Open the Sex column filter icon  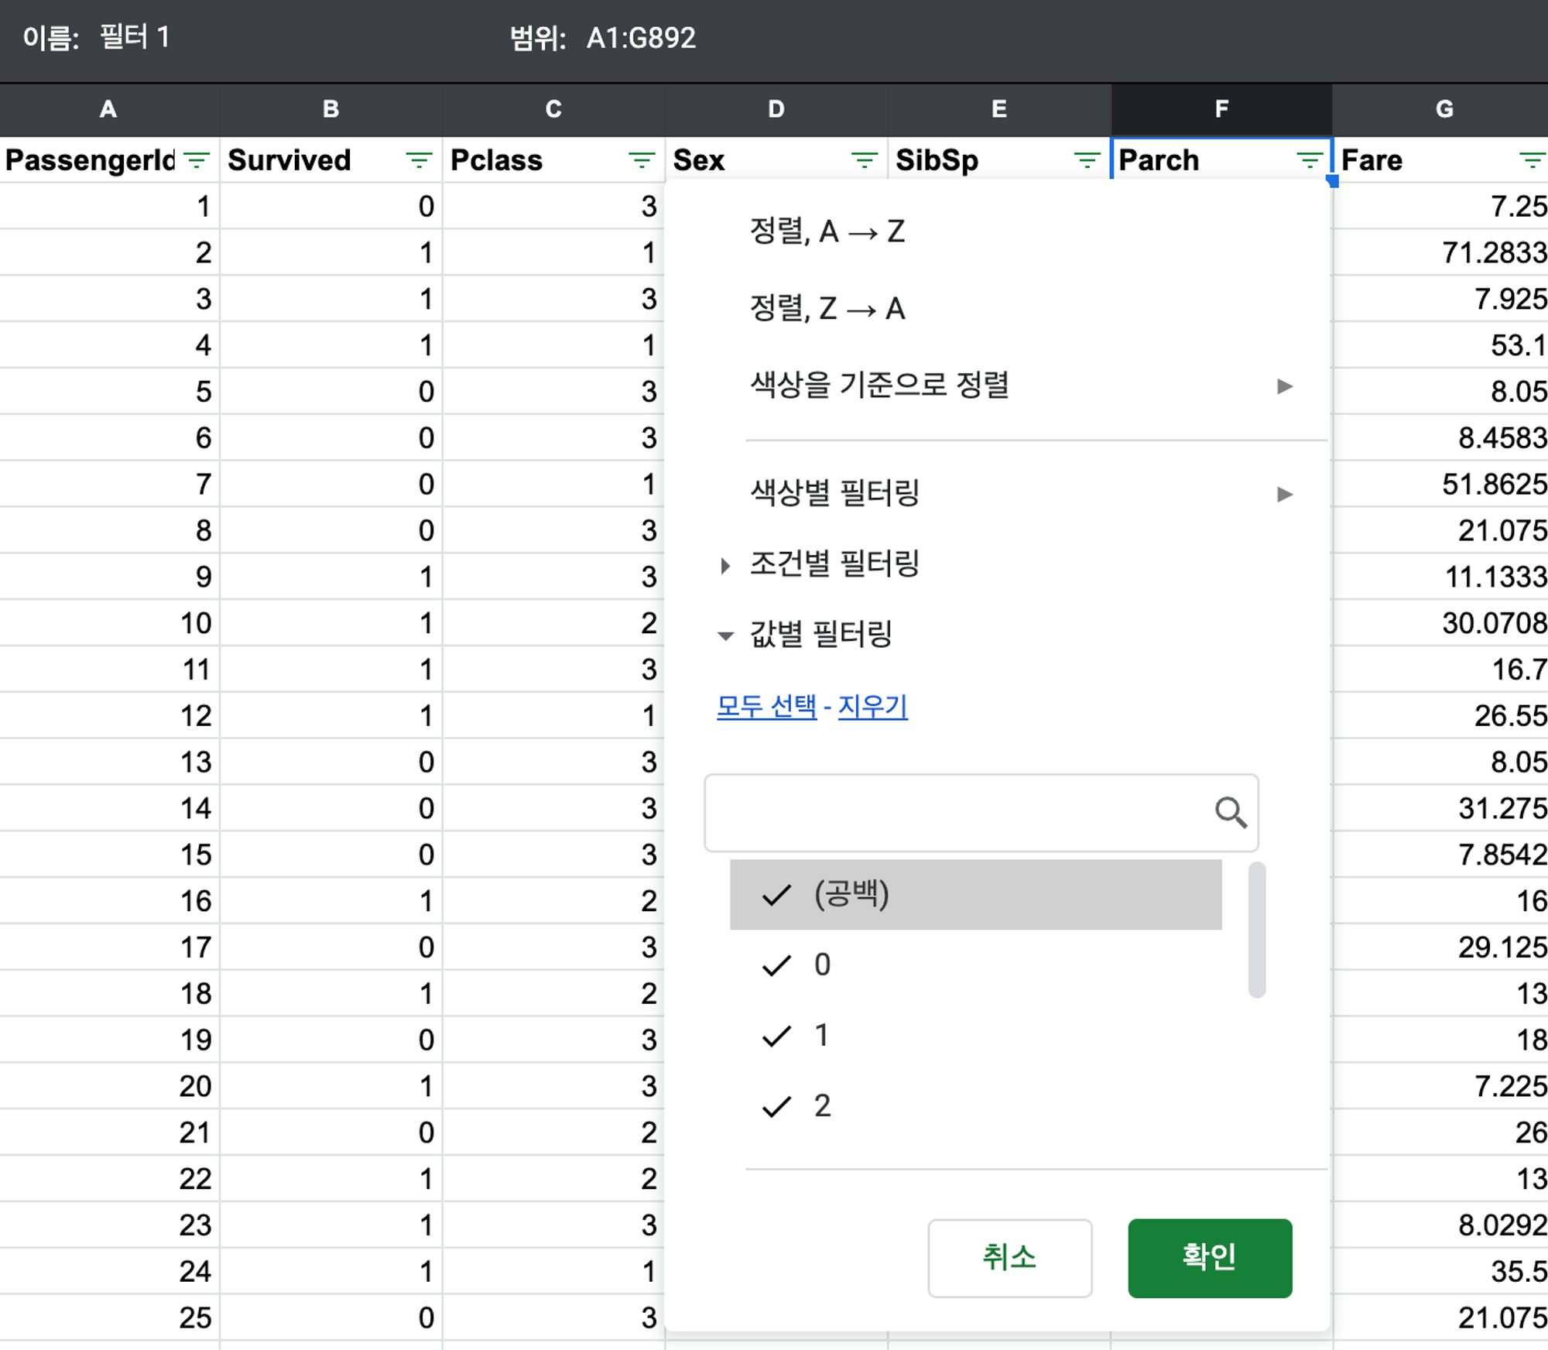click(864, 160)
